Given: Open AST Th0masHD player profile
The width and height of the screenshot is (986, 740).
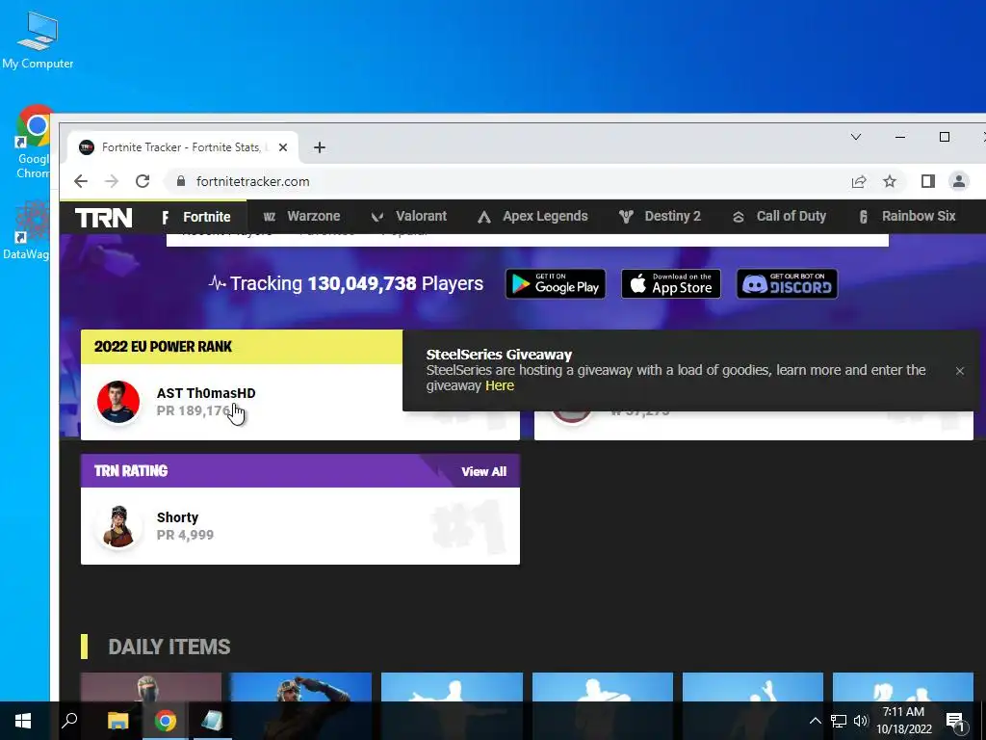Looking at the screenshot, I should [206, 393].
